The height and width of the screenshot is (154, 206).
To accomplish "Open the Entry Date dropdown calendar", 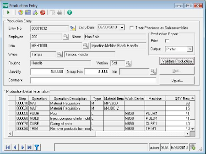I will [x=122, y=28].
